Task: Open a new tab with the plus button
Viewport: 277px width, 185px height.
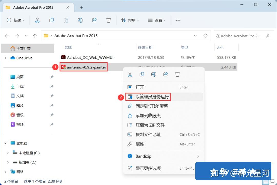Action: pyautogui.click(x=81, y=7)
